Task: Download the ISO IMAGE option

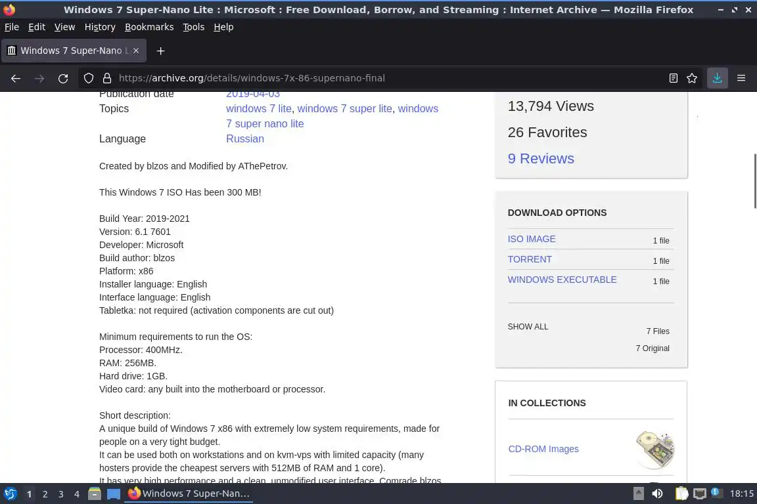Action: 532,240
